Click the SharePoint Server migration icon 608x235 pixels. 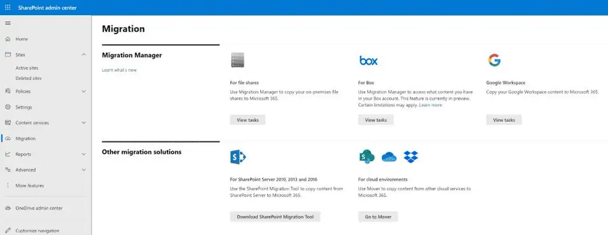(238, 157)
